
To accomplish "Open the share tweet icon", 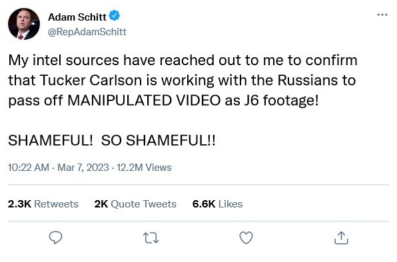I will pos(341,238).
